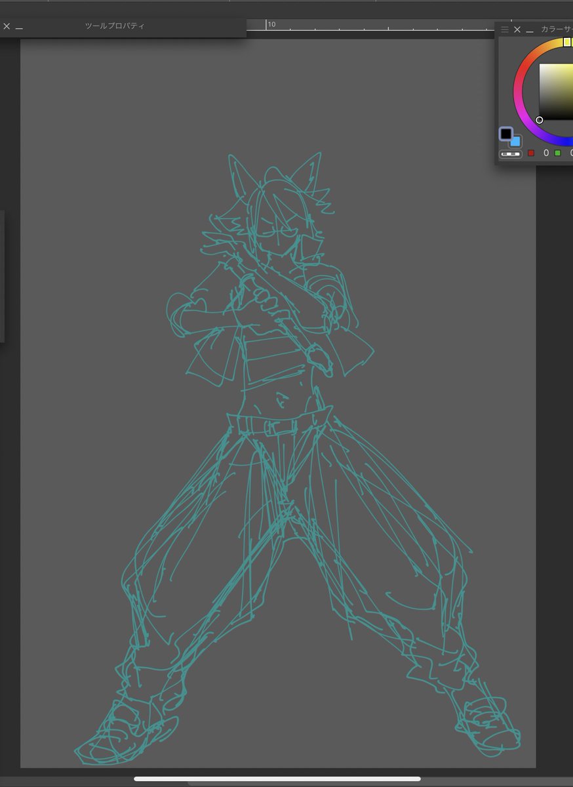Click the bottom horizontal scrollbar
Screen dimensions: 573x787
tap(277, 779)
